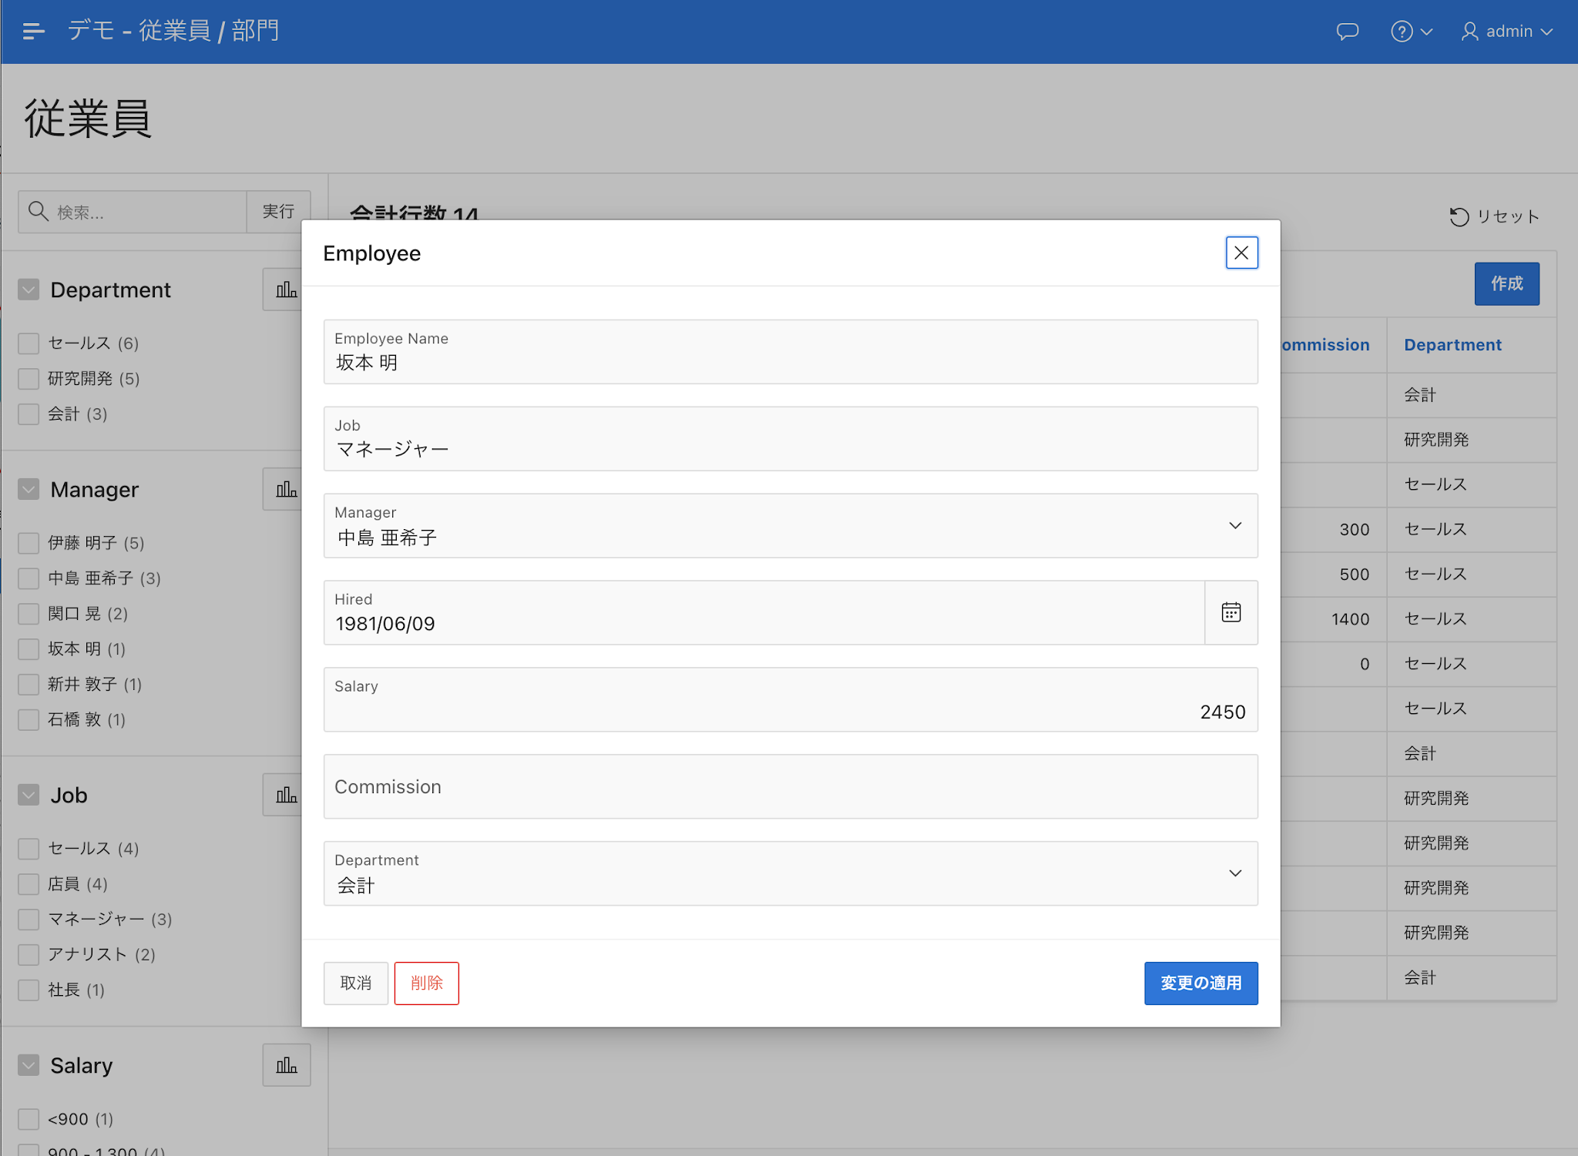Image resolution: width=1578 pixels, height=1156 pixels.
Task: Show the Job facet chart icon
Action: [286, 795]
